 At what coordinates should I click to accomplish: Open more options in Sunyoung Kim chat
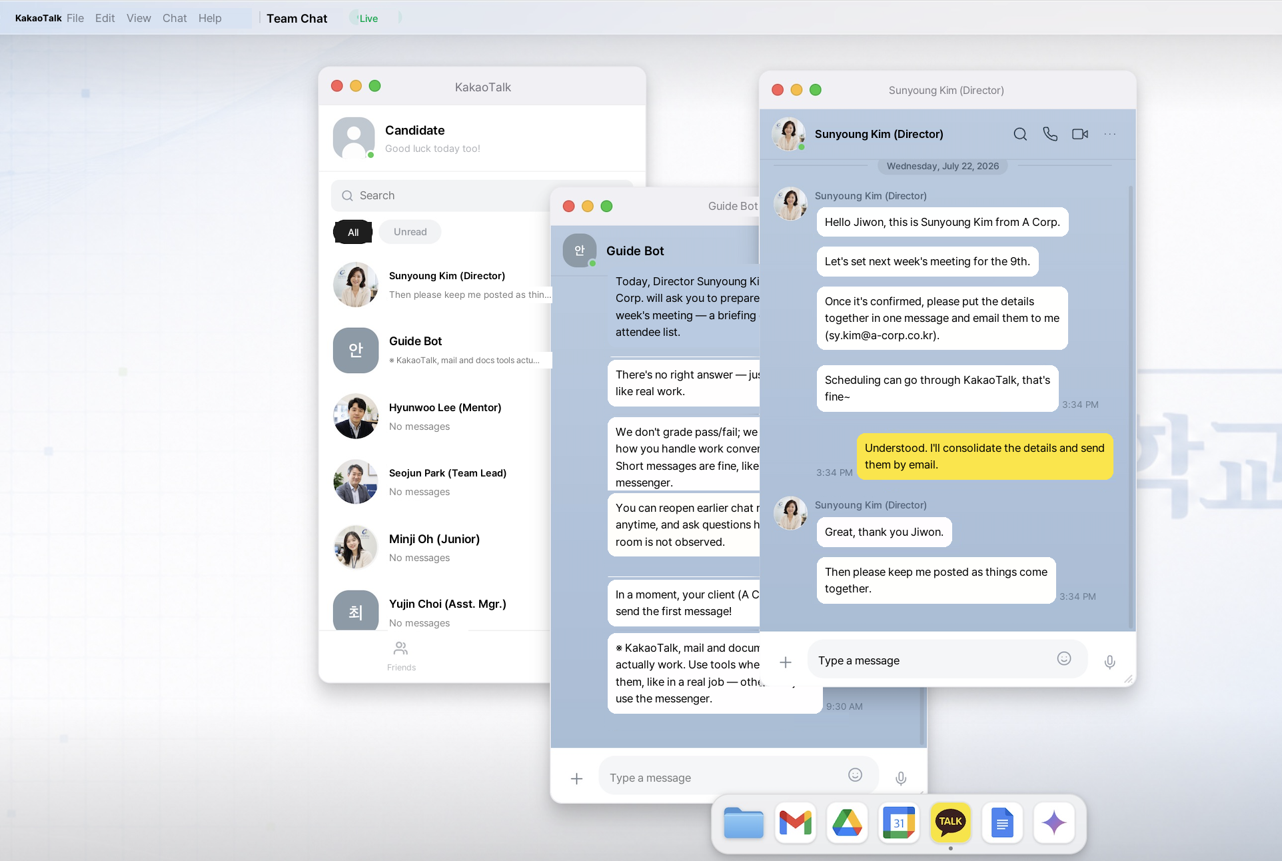coord(1109,134)
